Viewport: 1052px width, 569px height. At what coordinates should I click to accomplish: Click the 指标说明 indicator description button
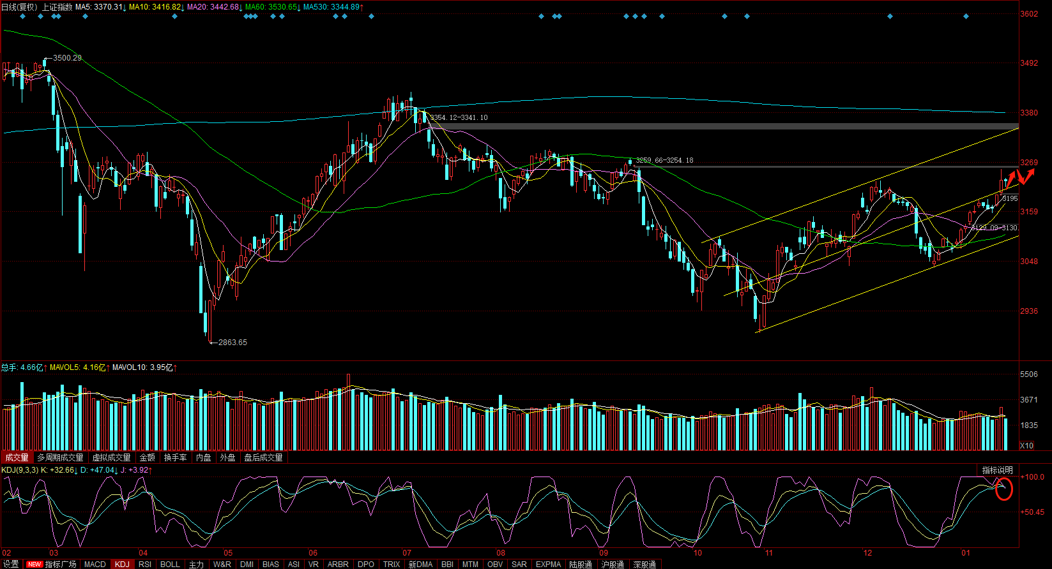click(x=997, y=470)
